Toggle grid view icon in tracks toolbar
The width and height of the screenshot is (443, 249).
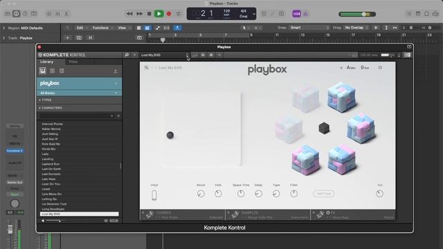pos(138,28)
